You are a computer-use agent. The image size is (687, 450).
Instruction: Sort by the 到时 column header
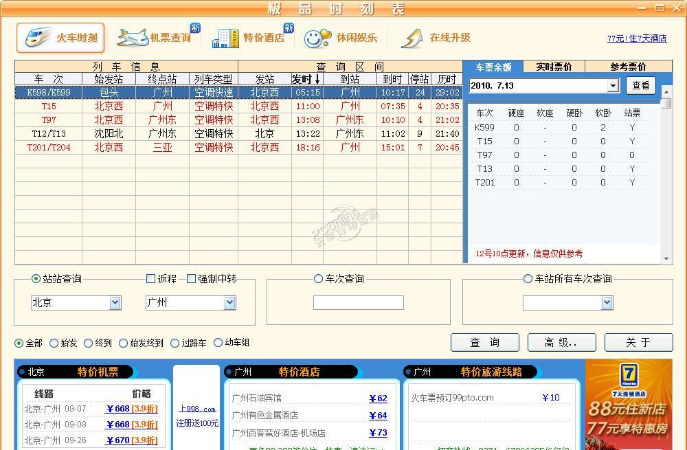[392, 79]
